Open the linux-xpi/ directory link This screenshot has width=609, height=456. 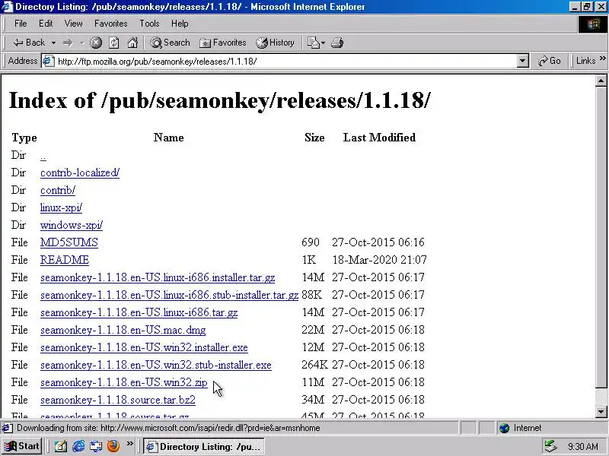point(61,207)
